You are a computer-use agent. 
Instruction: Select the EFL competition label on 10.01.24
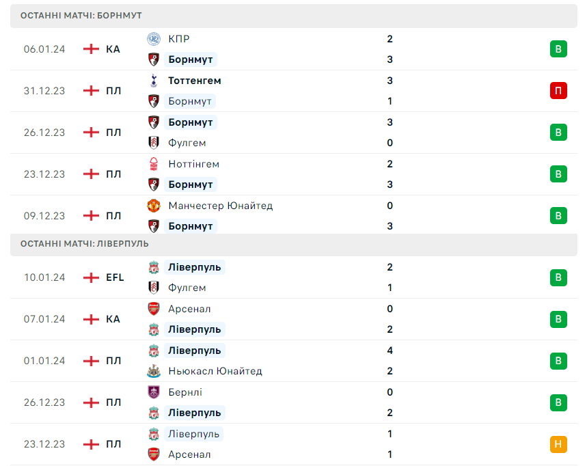115,277
